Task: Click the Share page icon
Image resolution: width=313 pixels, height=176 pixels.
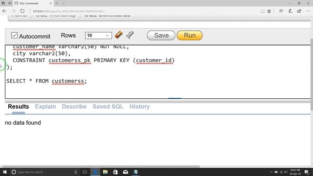Action: click(299, 11)
